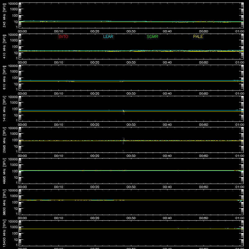Click the 00:50 time label under the 410 MHz plot

(x=204, y=63)
